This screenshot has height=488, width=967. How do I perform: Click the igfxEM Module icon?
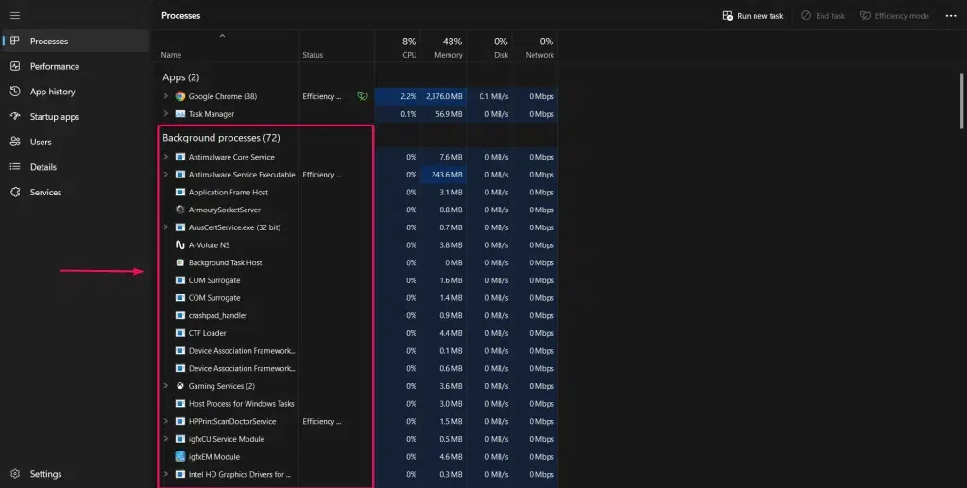180,457
